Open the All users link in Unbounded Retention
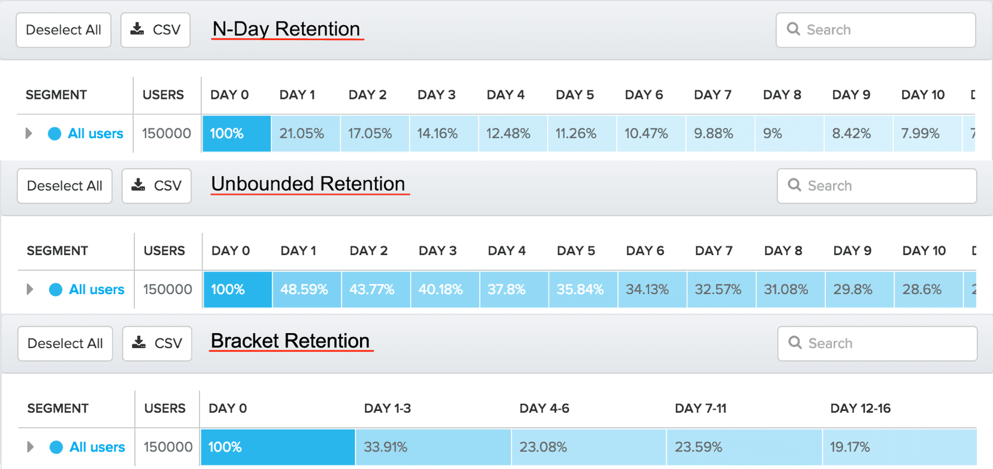Image resolution: width=993 pixels, height=469 pixels. [x=97, y=289]
